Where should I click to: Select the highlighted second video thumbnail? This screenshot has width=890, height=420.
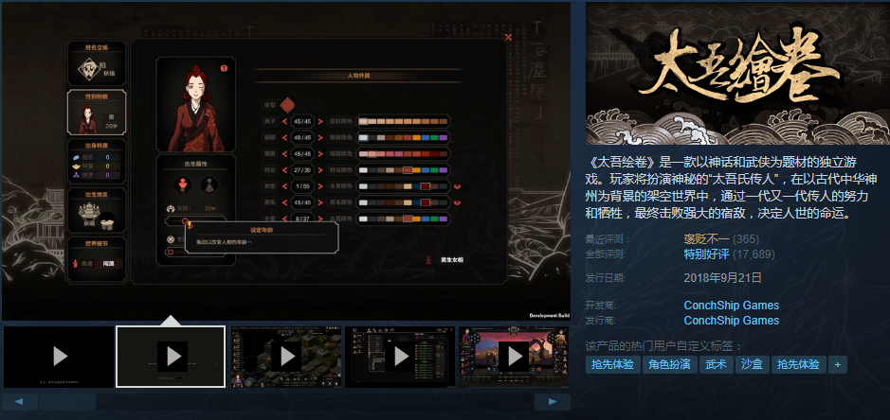pos(171,357)
